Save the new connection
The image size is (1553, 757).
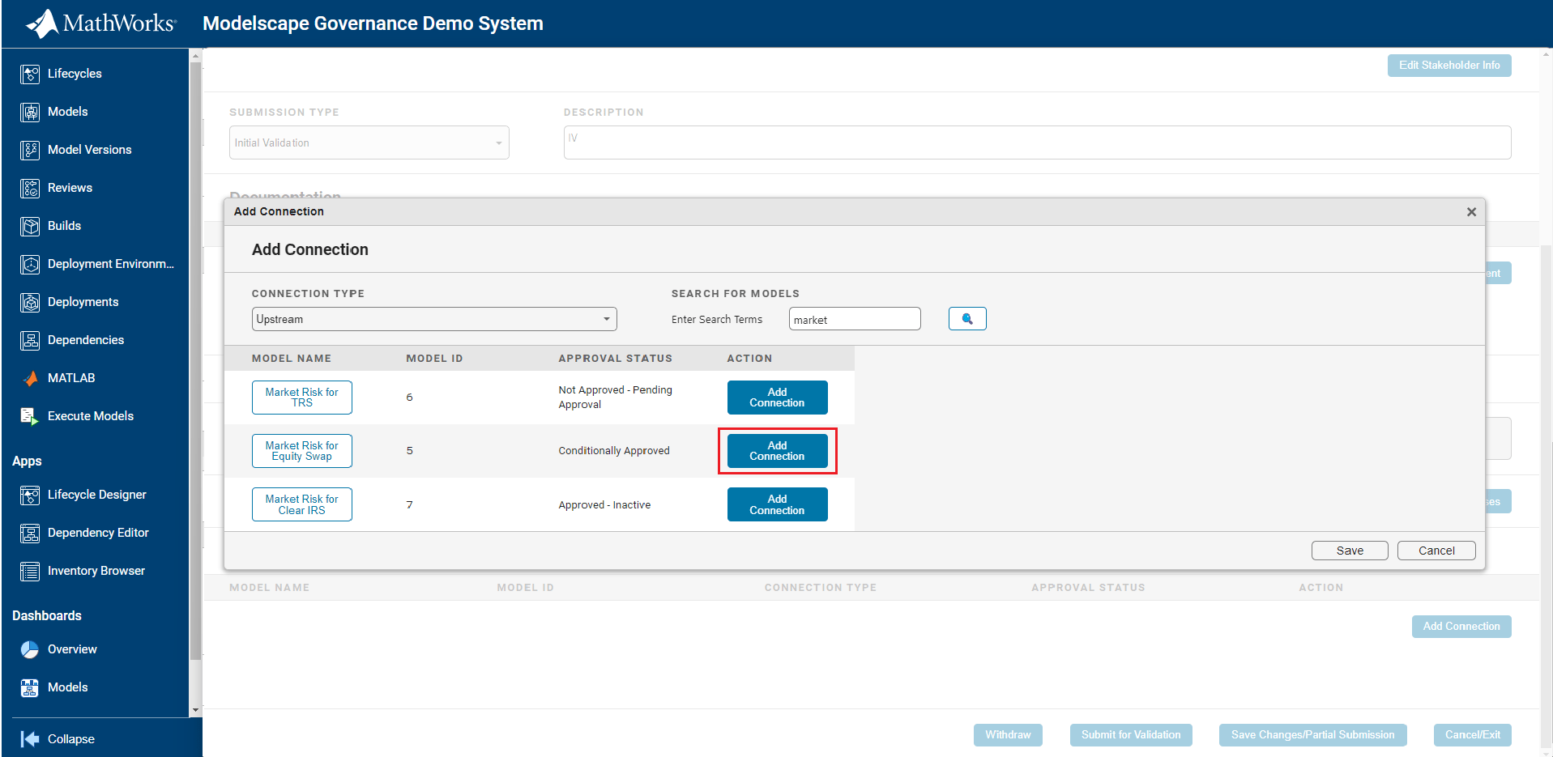[1349, 550]
